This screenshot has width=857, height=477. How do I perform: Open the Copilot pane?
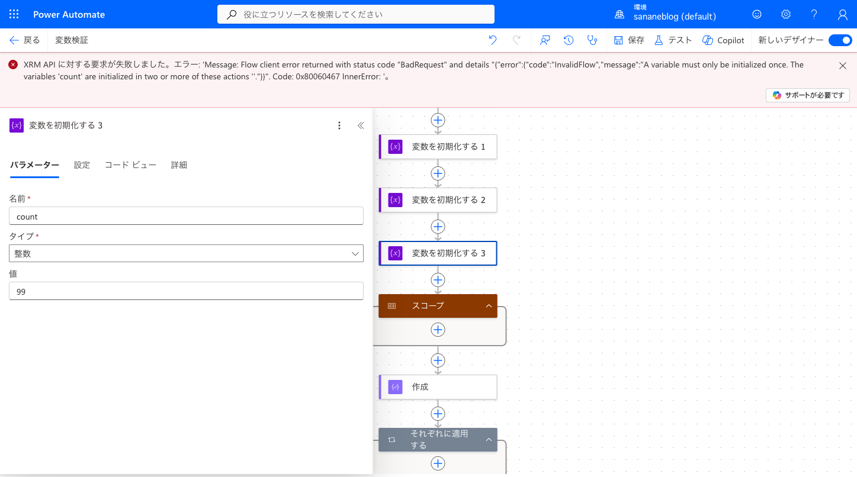[723, 40]
